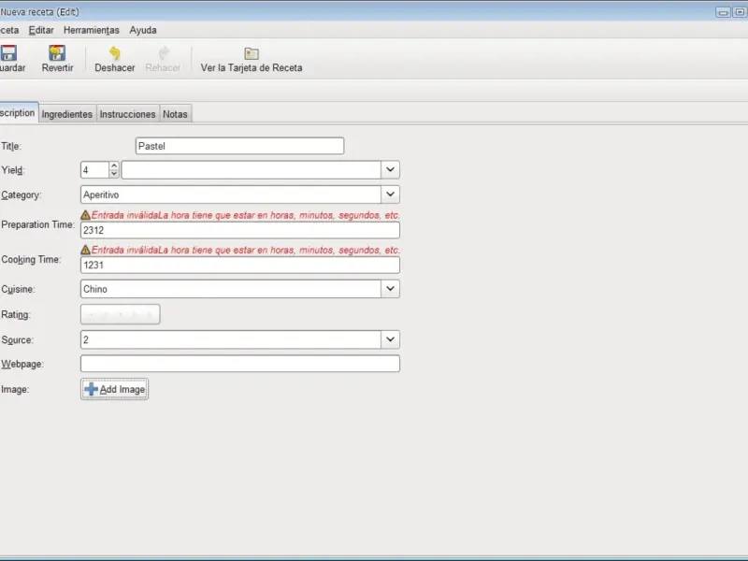Set a rating in the Rating stars box
The width and height of the screenshot is (748, 561).
121,314
